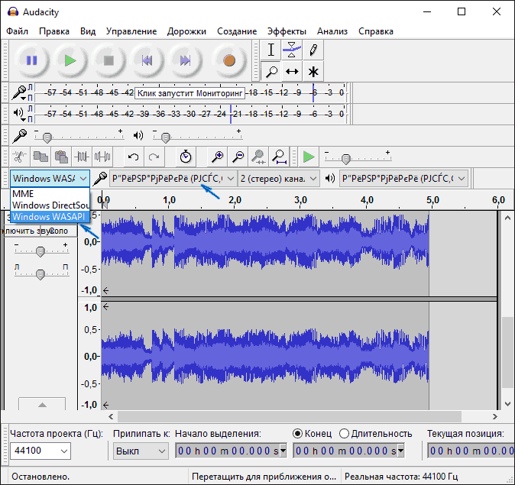Choose Windows WASAPI host option

tap(50, 217)
